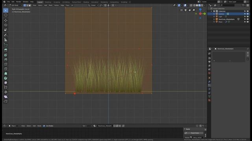Click the viewport pan hand icon
252x141 pixels.
[x=190, y=10]
